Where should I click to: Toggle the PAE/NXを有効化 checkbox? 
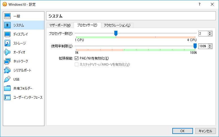[x=77, y=58]
